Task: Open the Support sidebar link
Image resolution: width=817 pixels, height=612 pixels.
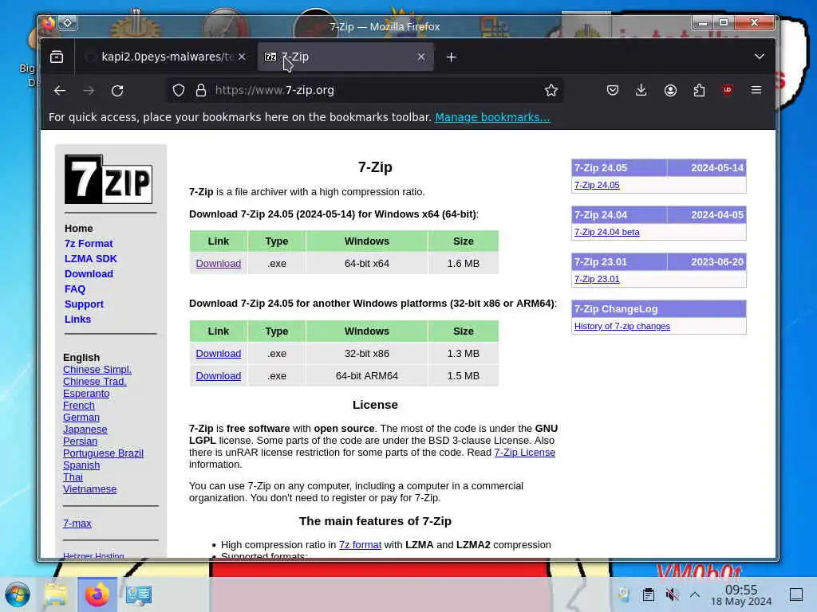Action: pyautogui.click(x=84, y=304)
